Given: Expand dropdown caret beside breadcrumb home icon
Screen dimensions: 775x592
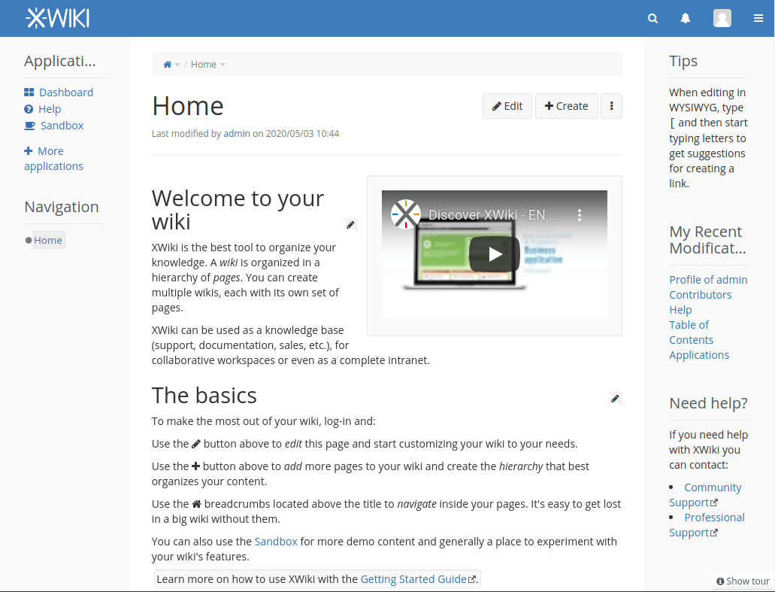Looking at the screenshot, I should (x=177, y=65).
